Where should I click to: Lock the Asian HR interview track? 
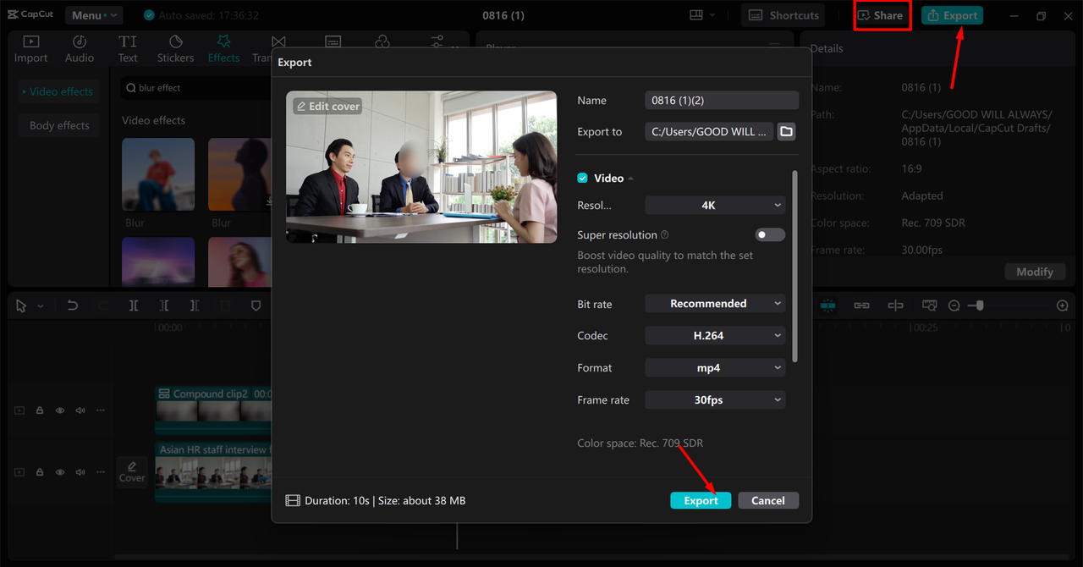(40, 472)
